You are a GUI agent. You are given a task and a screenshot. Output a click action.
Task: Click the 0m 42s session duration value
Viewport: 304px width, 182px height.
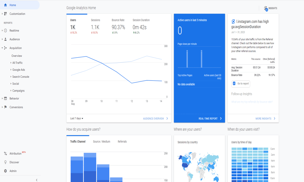coord(139,27)
